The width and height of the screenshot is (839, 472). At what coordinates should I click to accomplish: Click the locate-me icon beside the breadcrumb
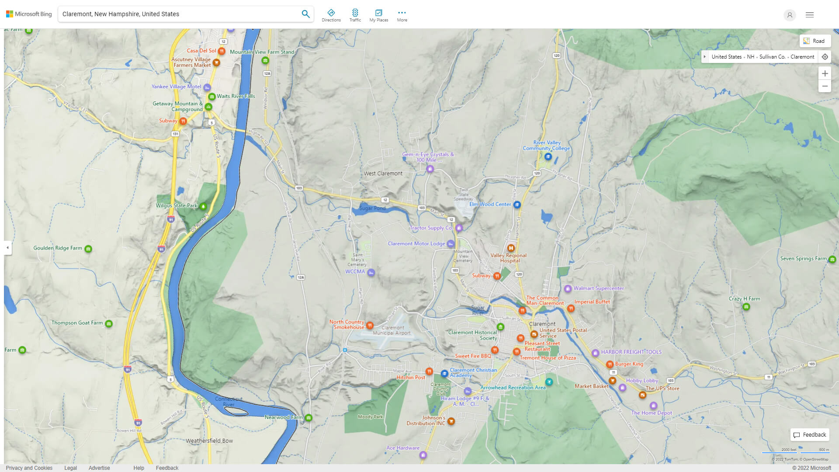pyautogui.click(x=825, y=56)
